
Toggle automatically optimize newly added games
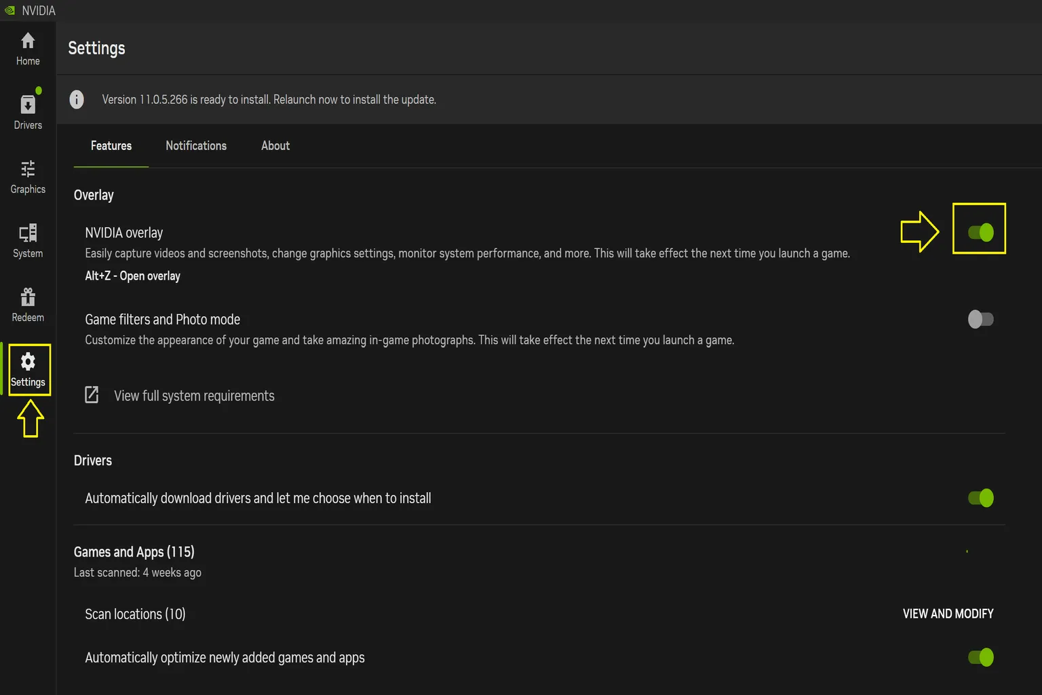click(980, 657)
